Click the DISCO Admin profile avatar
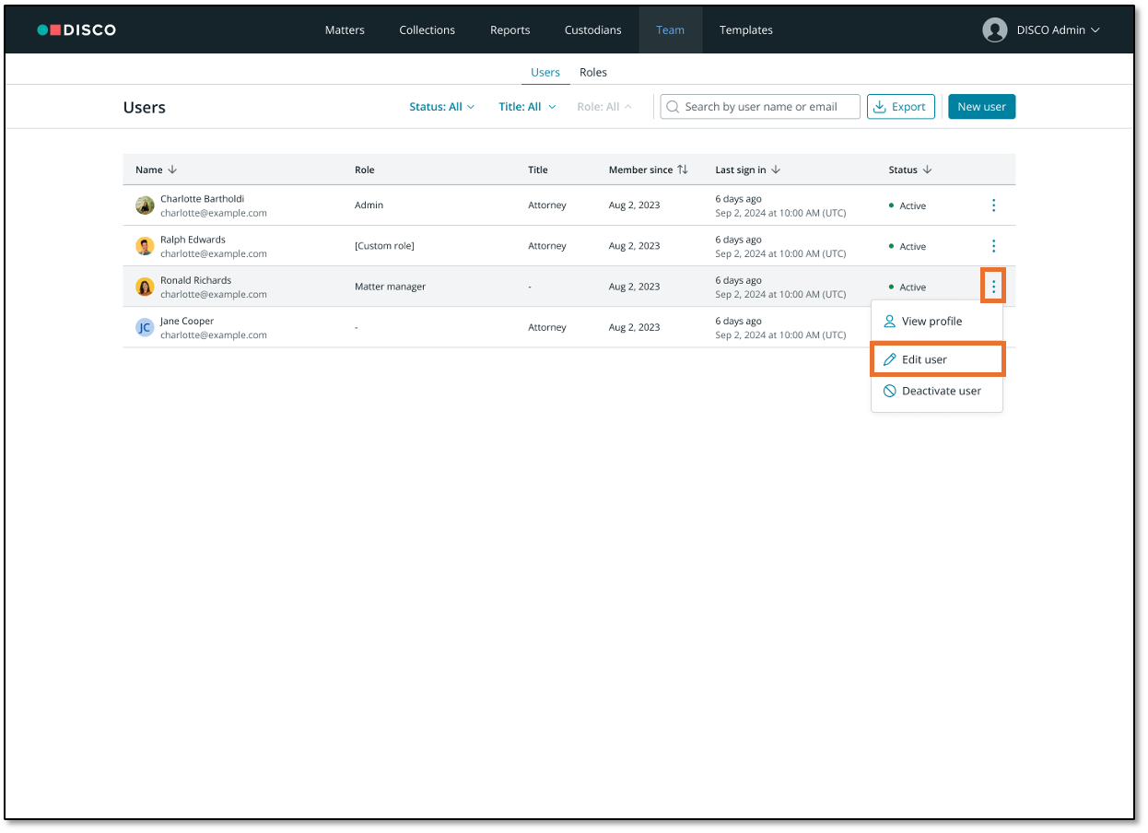Image resolution: width=1148 pixels, height=833 pixels. (x=994, y=29)
